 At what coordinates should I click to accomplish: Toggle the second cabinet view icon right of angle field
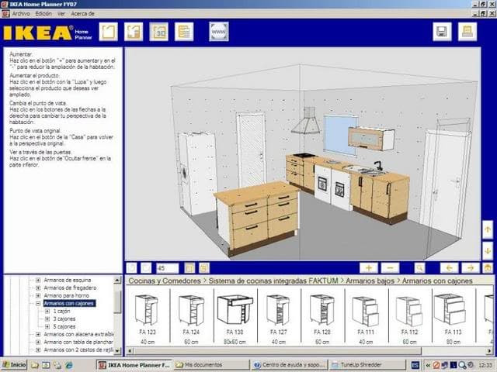[x=204, y=268]
